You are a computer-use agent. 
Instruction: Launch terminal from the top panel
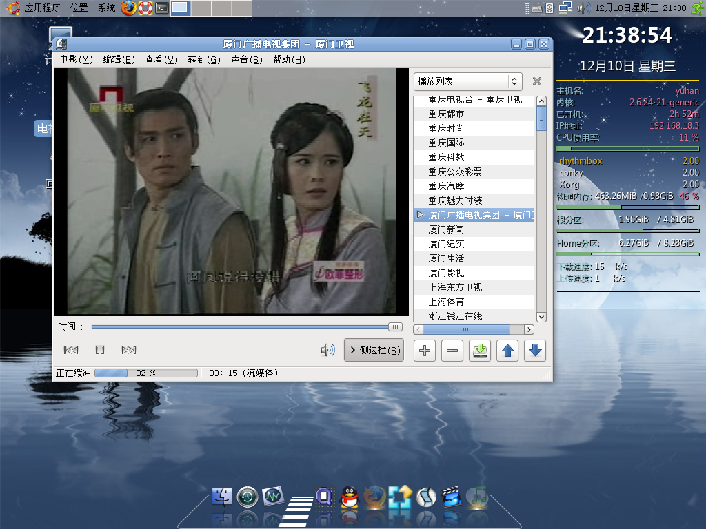point(161,8)
